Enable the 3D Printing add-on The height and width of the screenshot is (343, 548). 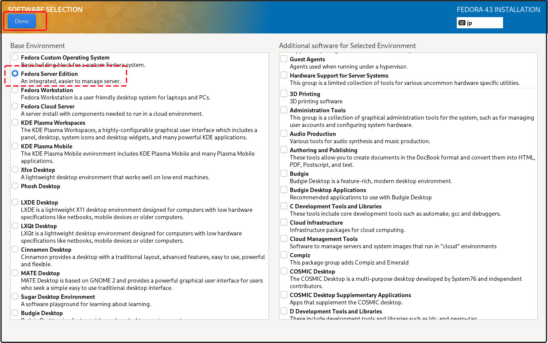[284, 94]
